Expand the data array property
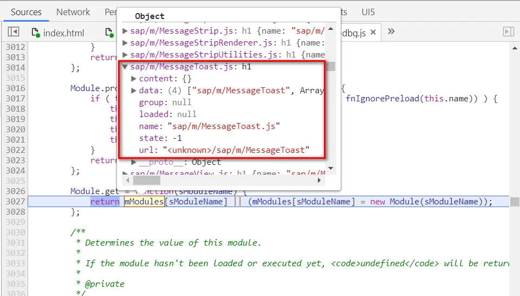The height and width of the screenshot is (296, 520). pos(134,91)
